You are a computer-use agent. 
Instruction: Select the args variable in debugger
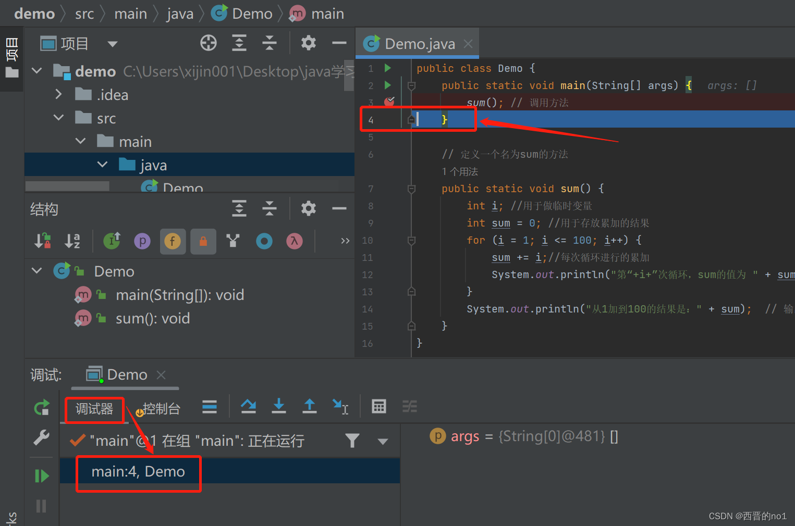tap(524, 436)
